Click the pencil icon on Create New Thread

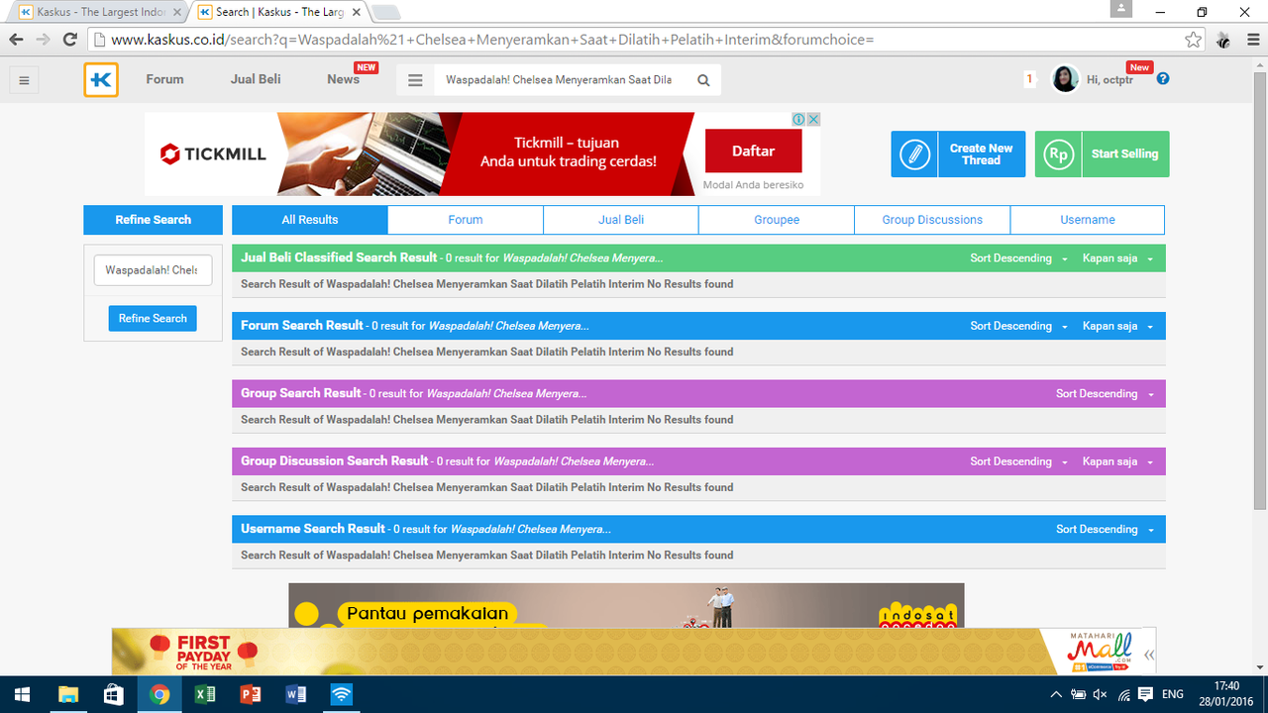(914, 154)
